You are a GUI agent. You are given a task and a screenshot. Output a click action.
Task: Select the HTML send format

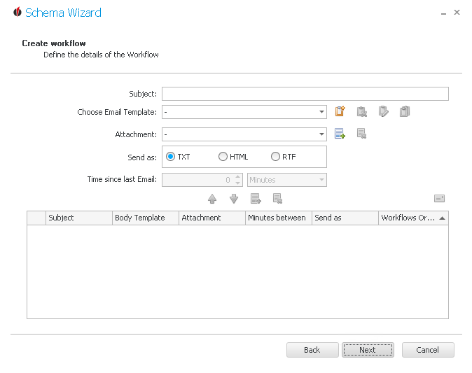point(233,157)
